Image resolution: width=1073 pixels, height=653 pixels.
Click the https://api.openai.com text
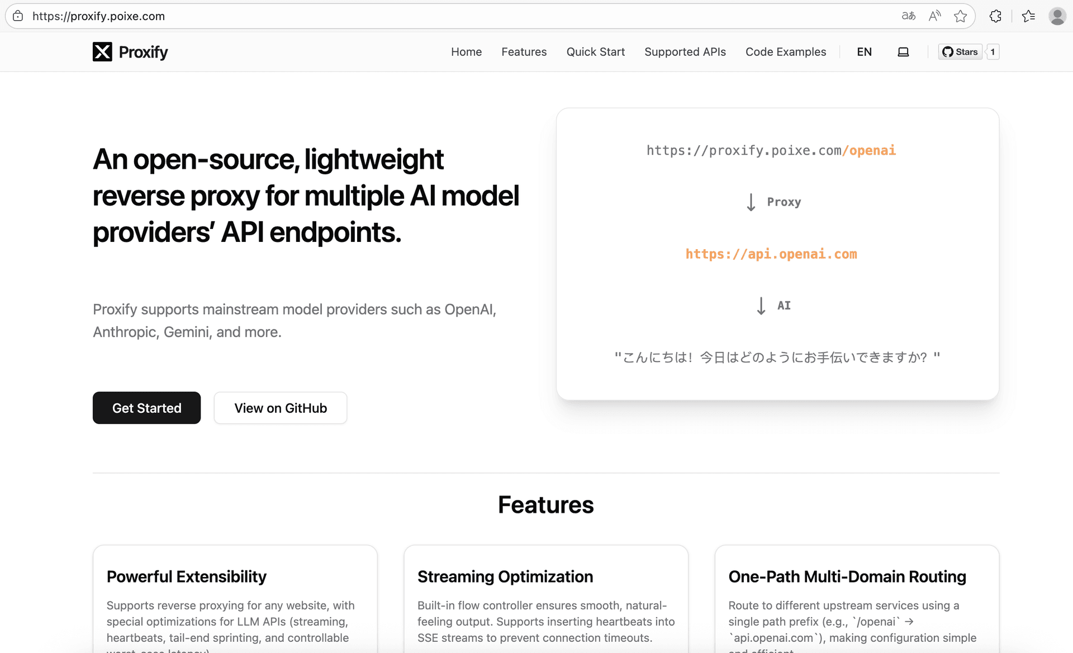pyautogui.click(x=771, y=254)
